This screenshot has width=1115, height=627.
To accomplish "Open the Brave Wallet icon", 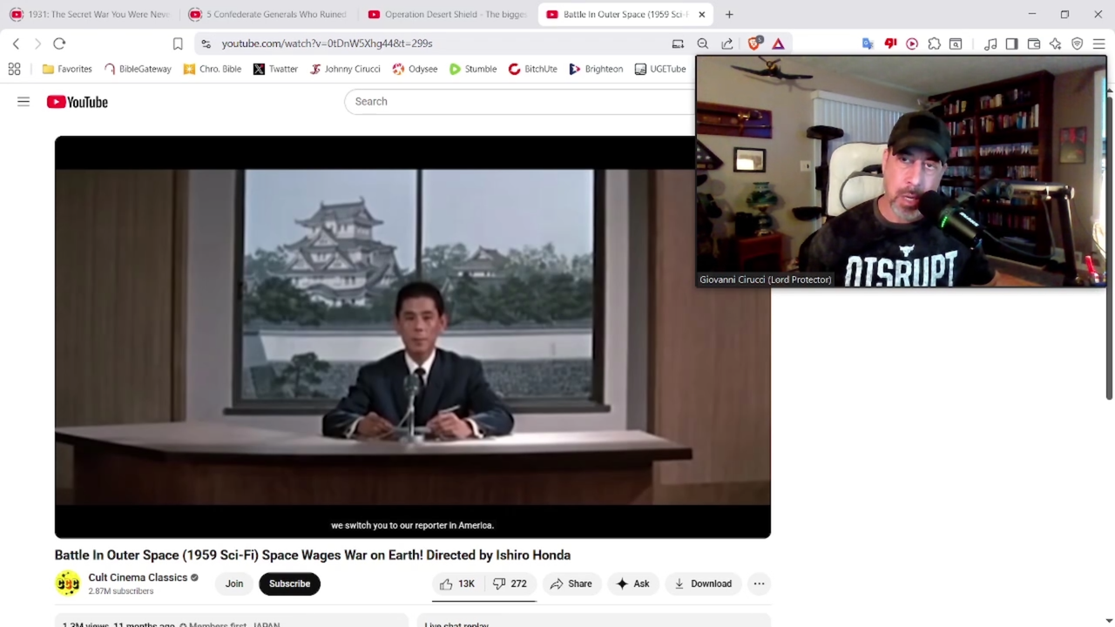I will (1034, 44).
